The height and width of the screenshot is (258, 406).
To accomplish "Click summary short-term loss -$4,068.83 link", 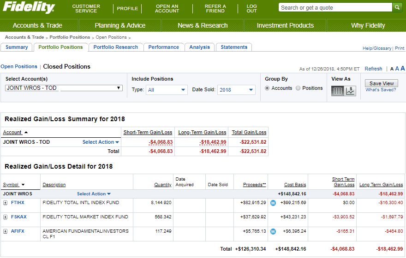I will [x=161, y=142].
